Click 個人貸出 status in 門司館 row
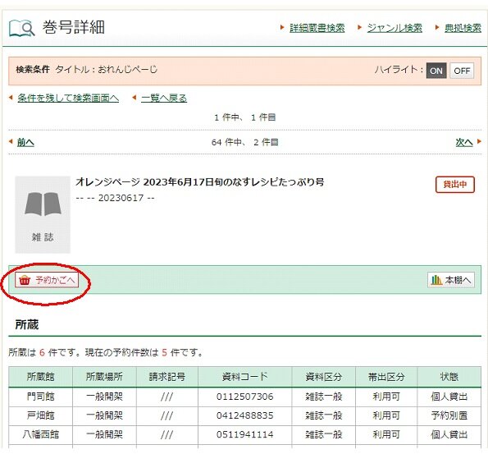This screenshot has height=454, width=488. pyautogui.click(x=449, y=397)
